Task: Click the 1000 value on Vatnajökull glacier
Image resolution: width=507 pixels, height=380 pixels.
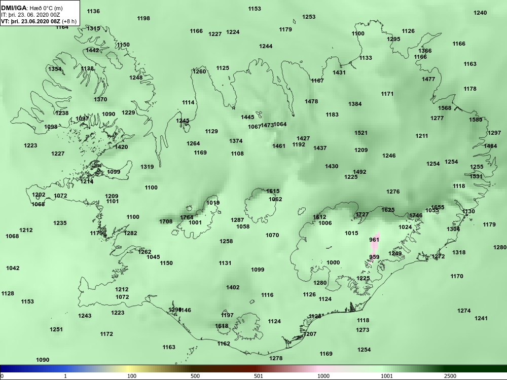Action: (x=334, y=262)
